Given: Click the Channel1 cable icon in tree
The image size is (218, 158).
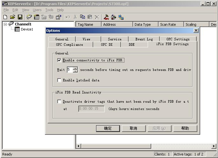Looking at the screenshot, I should [x=11, y=24].
